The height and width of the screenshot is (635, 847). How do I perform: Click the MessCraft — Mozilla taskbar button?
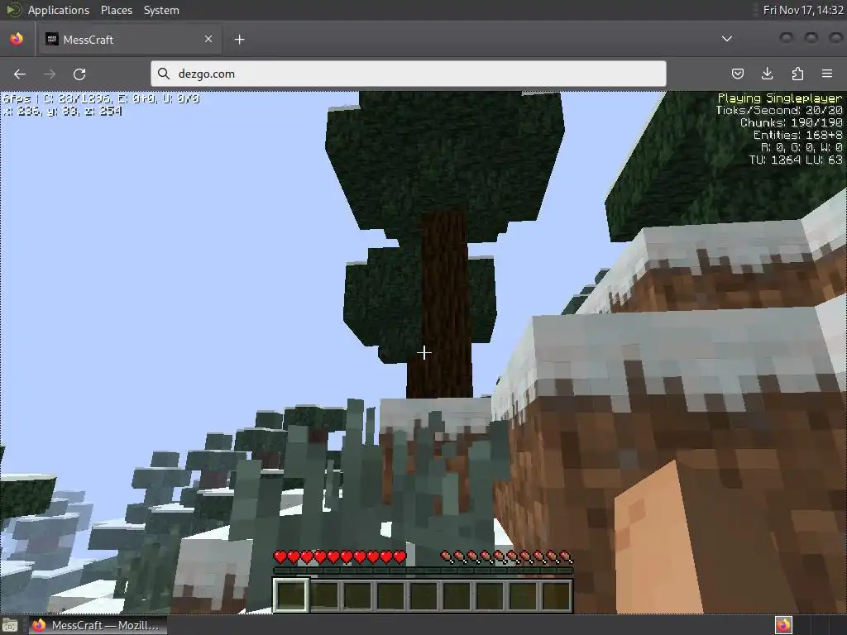coord(98,625)
